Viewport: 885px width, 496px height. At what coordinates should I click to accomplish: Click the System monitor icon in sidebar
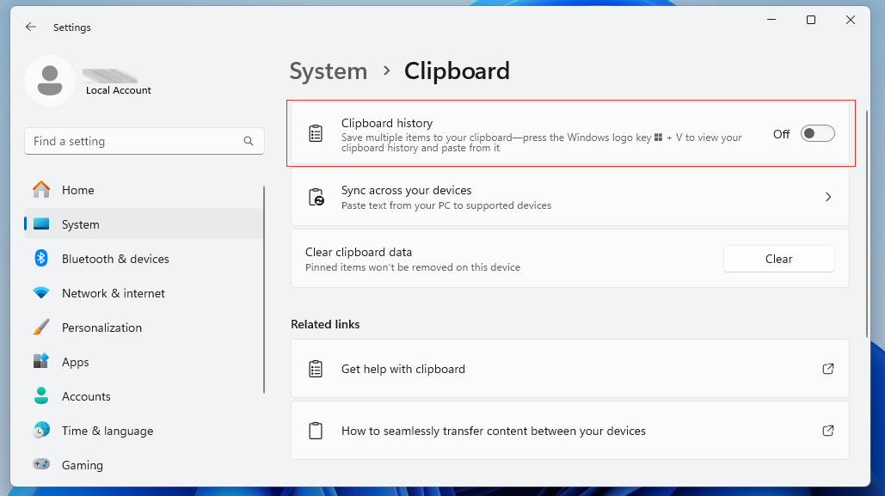pyautogui.click(x=41, y=224)
